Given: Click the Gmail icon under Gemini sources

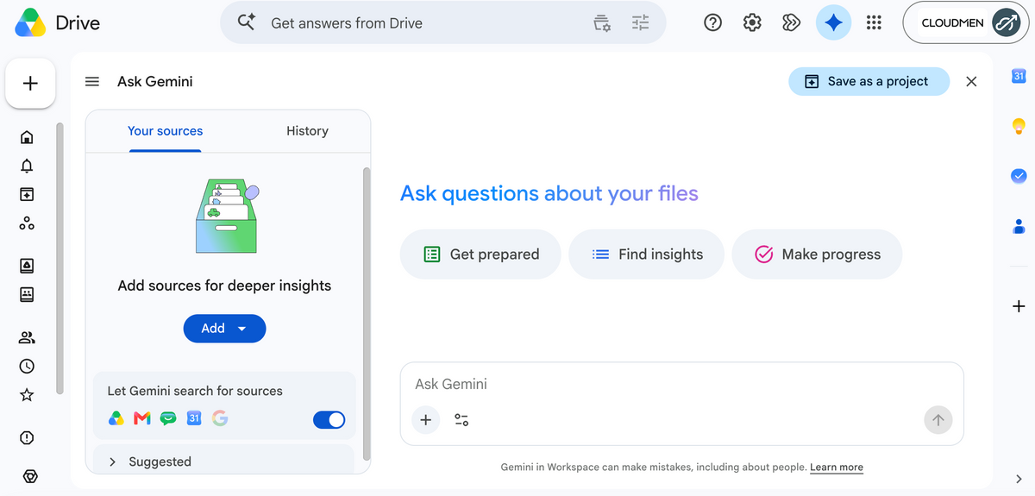Looking at the screenshot, I should coord(142,418).
